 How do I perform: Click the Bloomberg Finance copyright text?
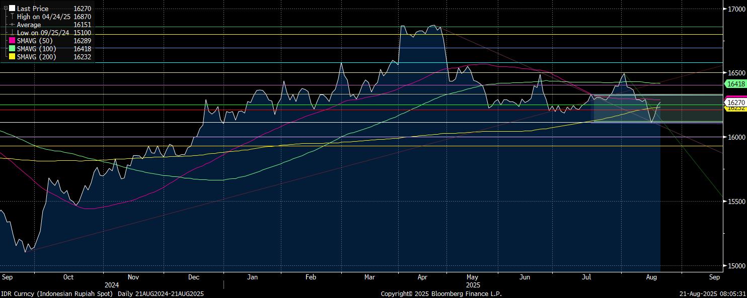pos(441,293)
